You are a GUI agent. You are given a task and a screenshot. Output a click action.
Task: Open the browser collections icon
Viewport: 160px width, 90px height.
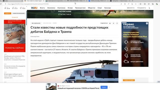click(x=153, y=4)
